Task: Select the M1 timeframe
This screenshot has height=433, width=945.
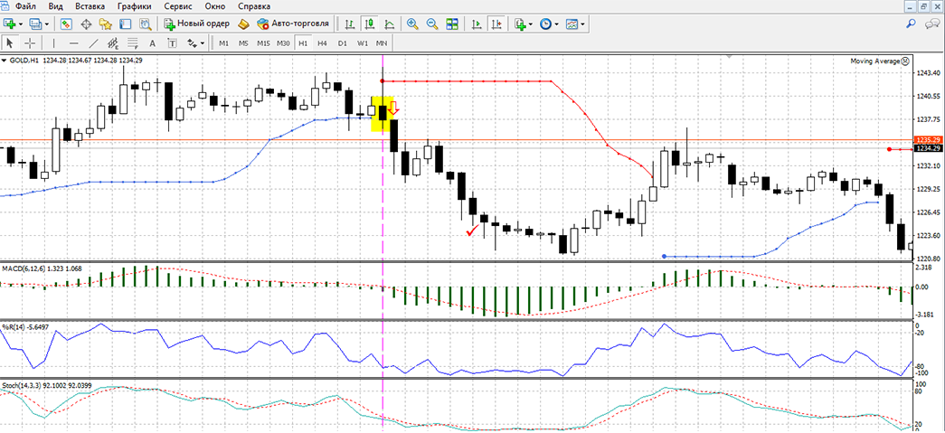Action: (x=223, y=43)
